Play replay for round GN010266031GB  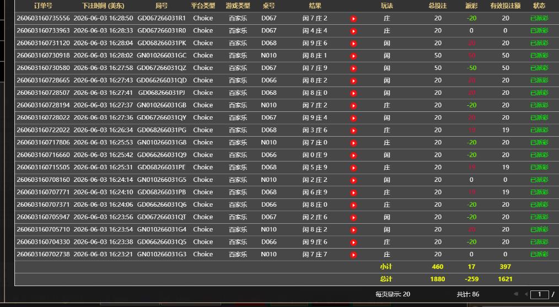pos(353,106)
